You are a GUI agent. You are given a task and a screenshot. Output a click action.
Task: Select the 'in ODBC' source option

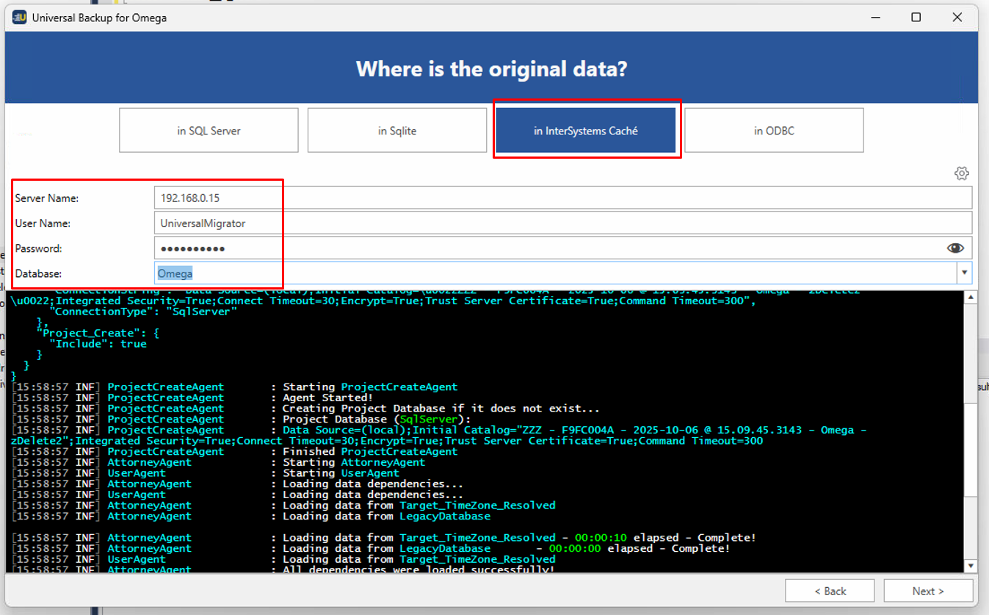[x=774, y=131]
